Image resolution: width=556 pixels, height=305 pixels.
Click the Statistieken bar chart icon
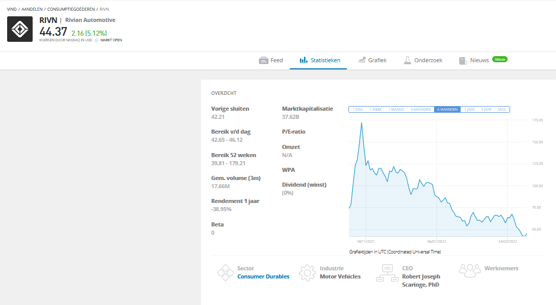304,60
